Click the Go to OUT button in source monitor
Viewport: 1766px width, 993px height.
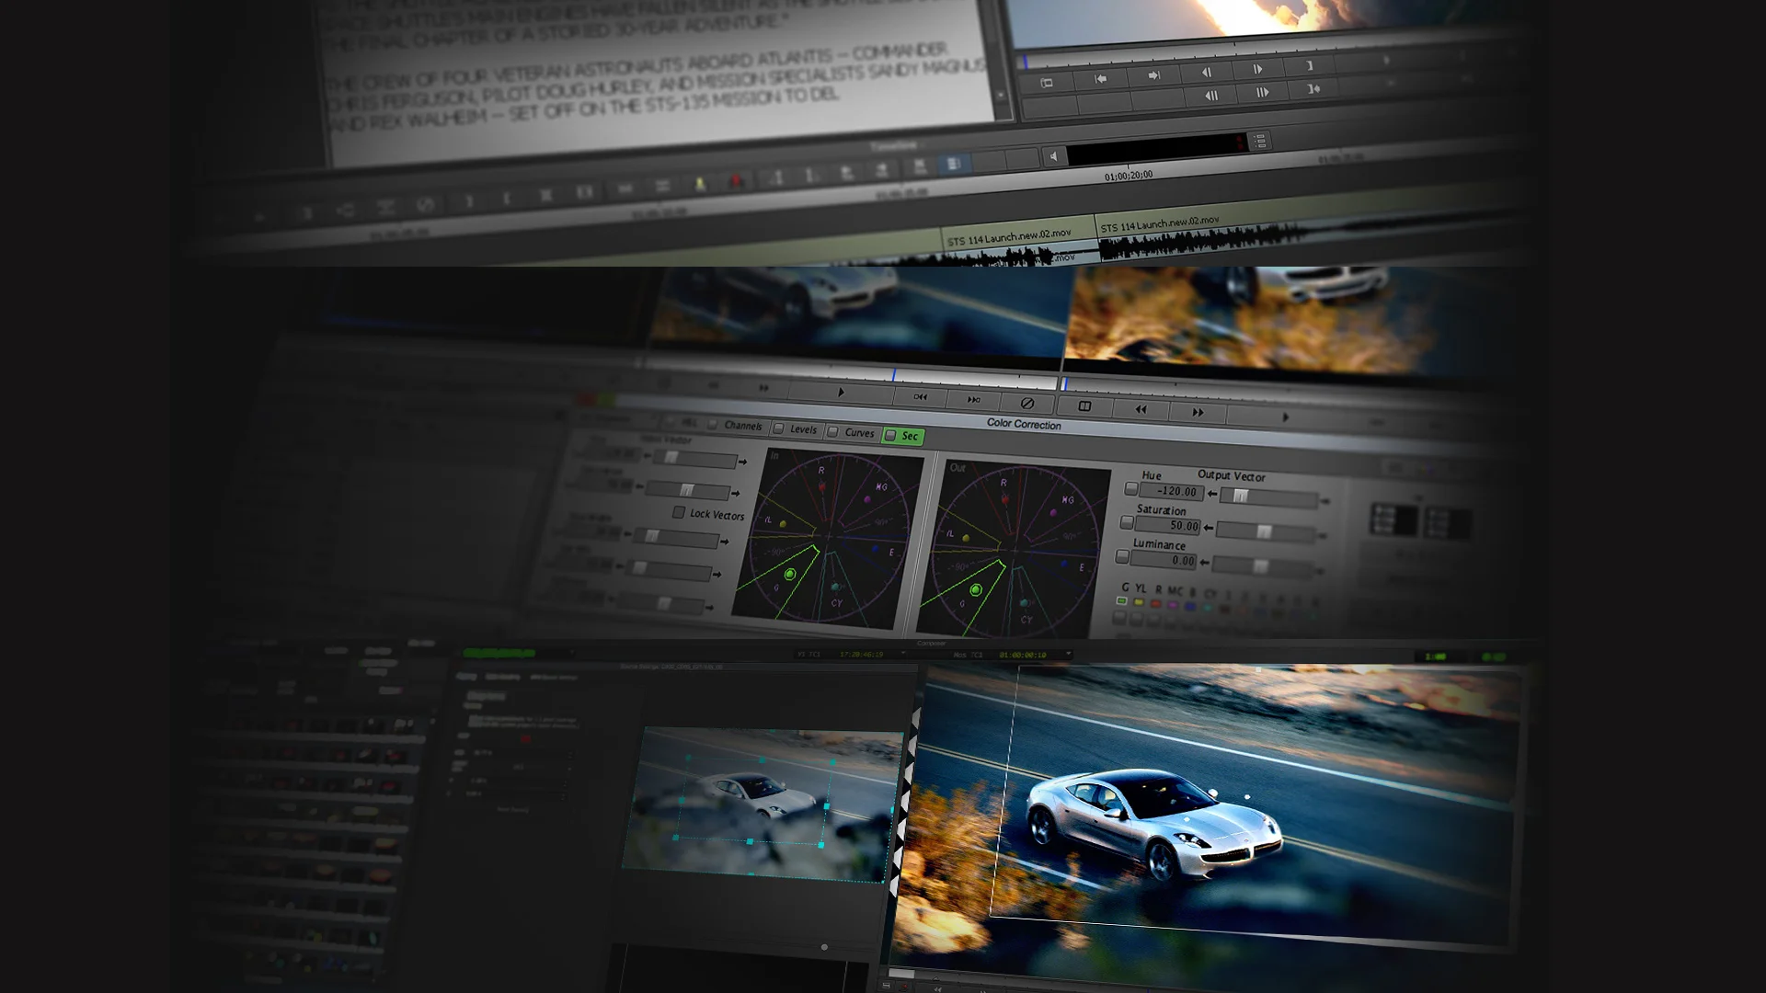1153,76
